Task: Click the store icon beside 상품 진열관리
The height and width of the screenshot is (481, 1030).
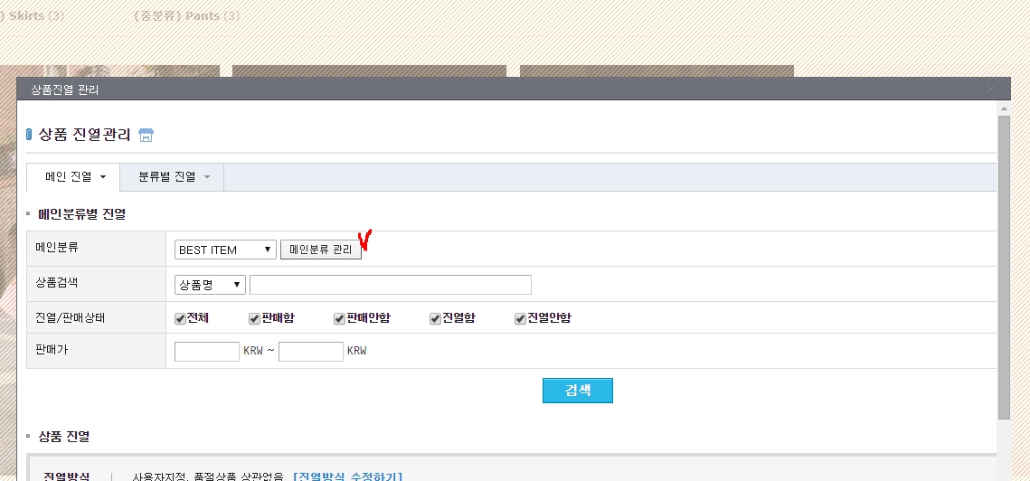Action: (x=146, y=135)
